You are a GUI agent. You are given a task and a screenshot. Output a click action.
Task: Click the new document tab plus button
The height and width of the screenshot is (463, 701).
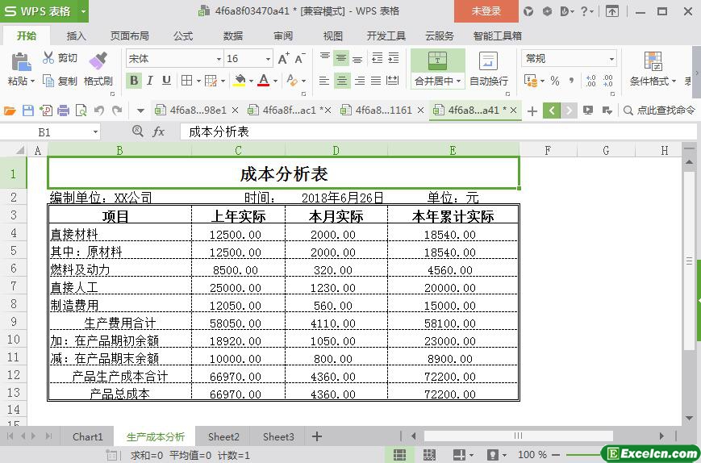coord(532,111)
